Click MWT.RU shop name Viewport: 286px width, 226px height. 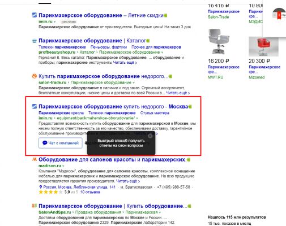[x=215, y=77]
